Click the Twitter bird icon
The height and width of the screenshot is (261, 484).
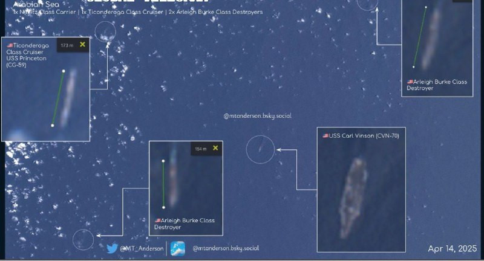point(113,248)
